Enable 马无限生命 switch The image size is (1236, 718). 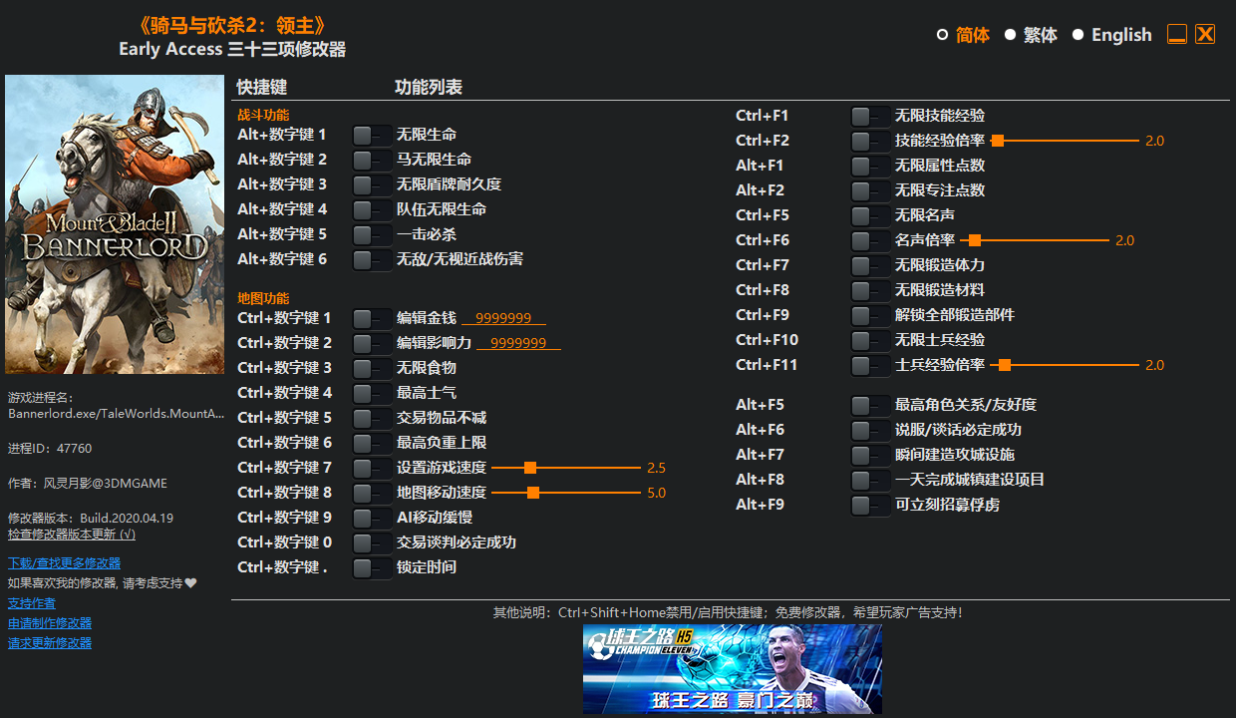372,160
